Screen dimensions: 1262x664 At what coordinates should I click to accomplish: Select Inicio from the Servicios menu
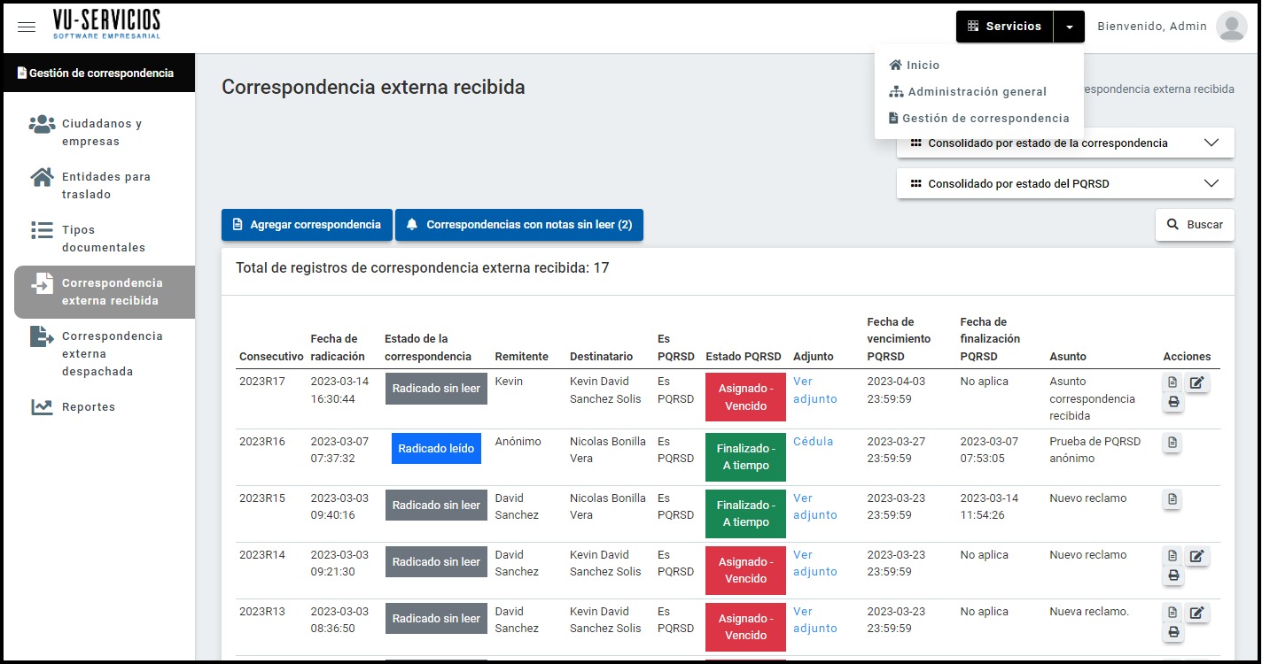[x=922, y=66]
